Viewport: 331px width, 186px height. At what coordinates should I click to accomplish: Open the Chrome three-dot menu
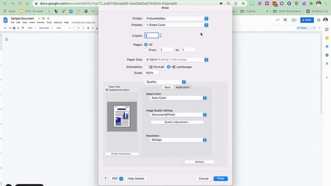pos(326,4)
